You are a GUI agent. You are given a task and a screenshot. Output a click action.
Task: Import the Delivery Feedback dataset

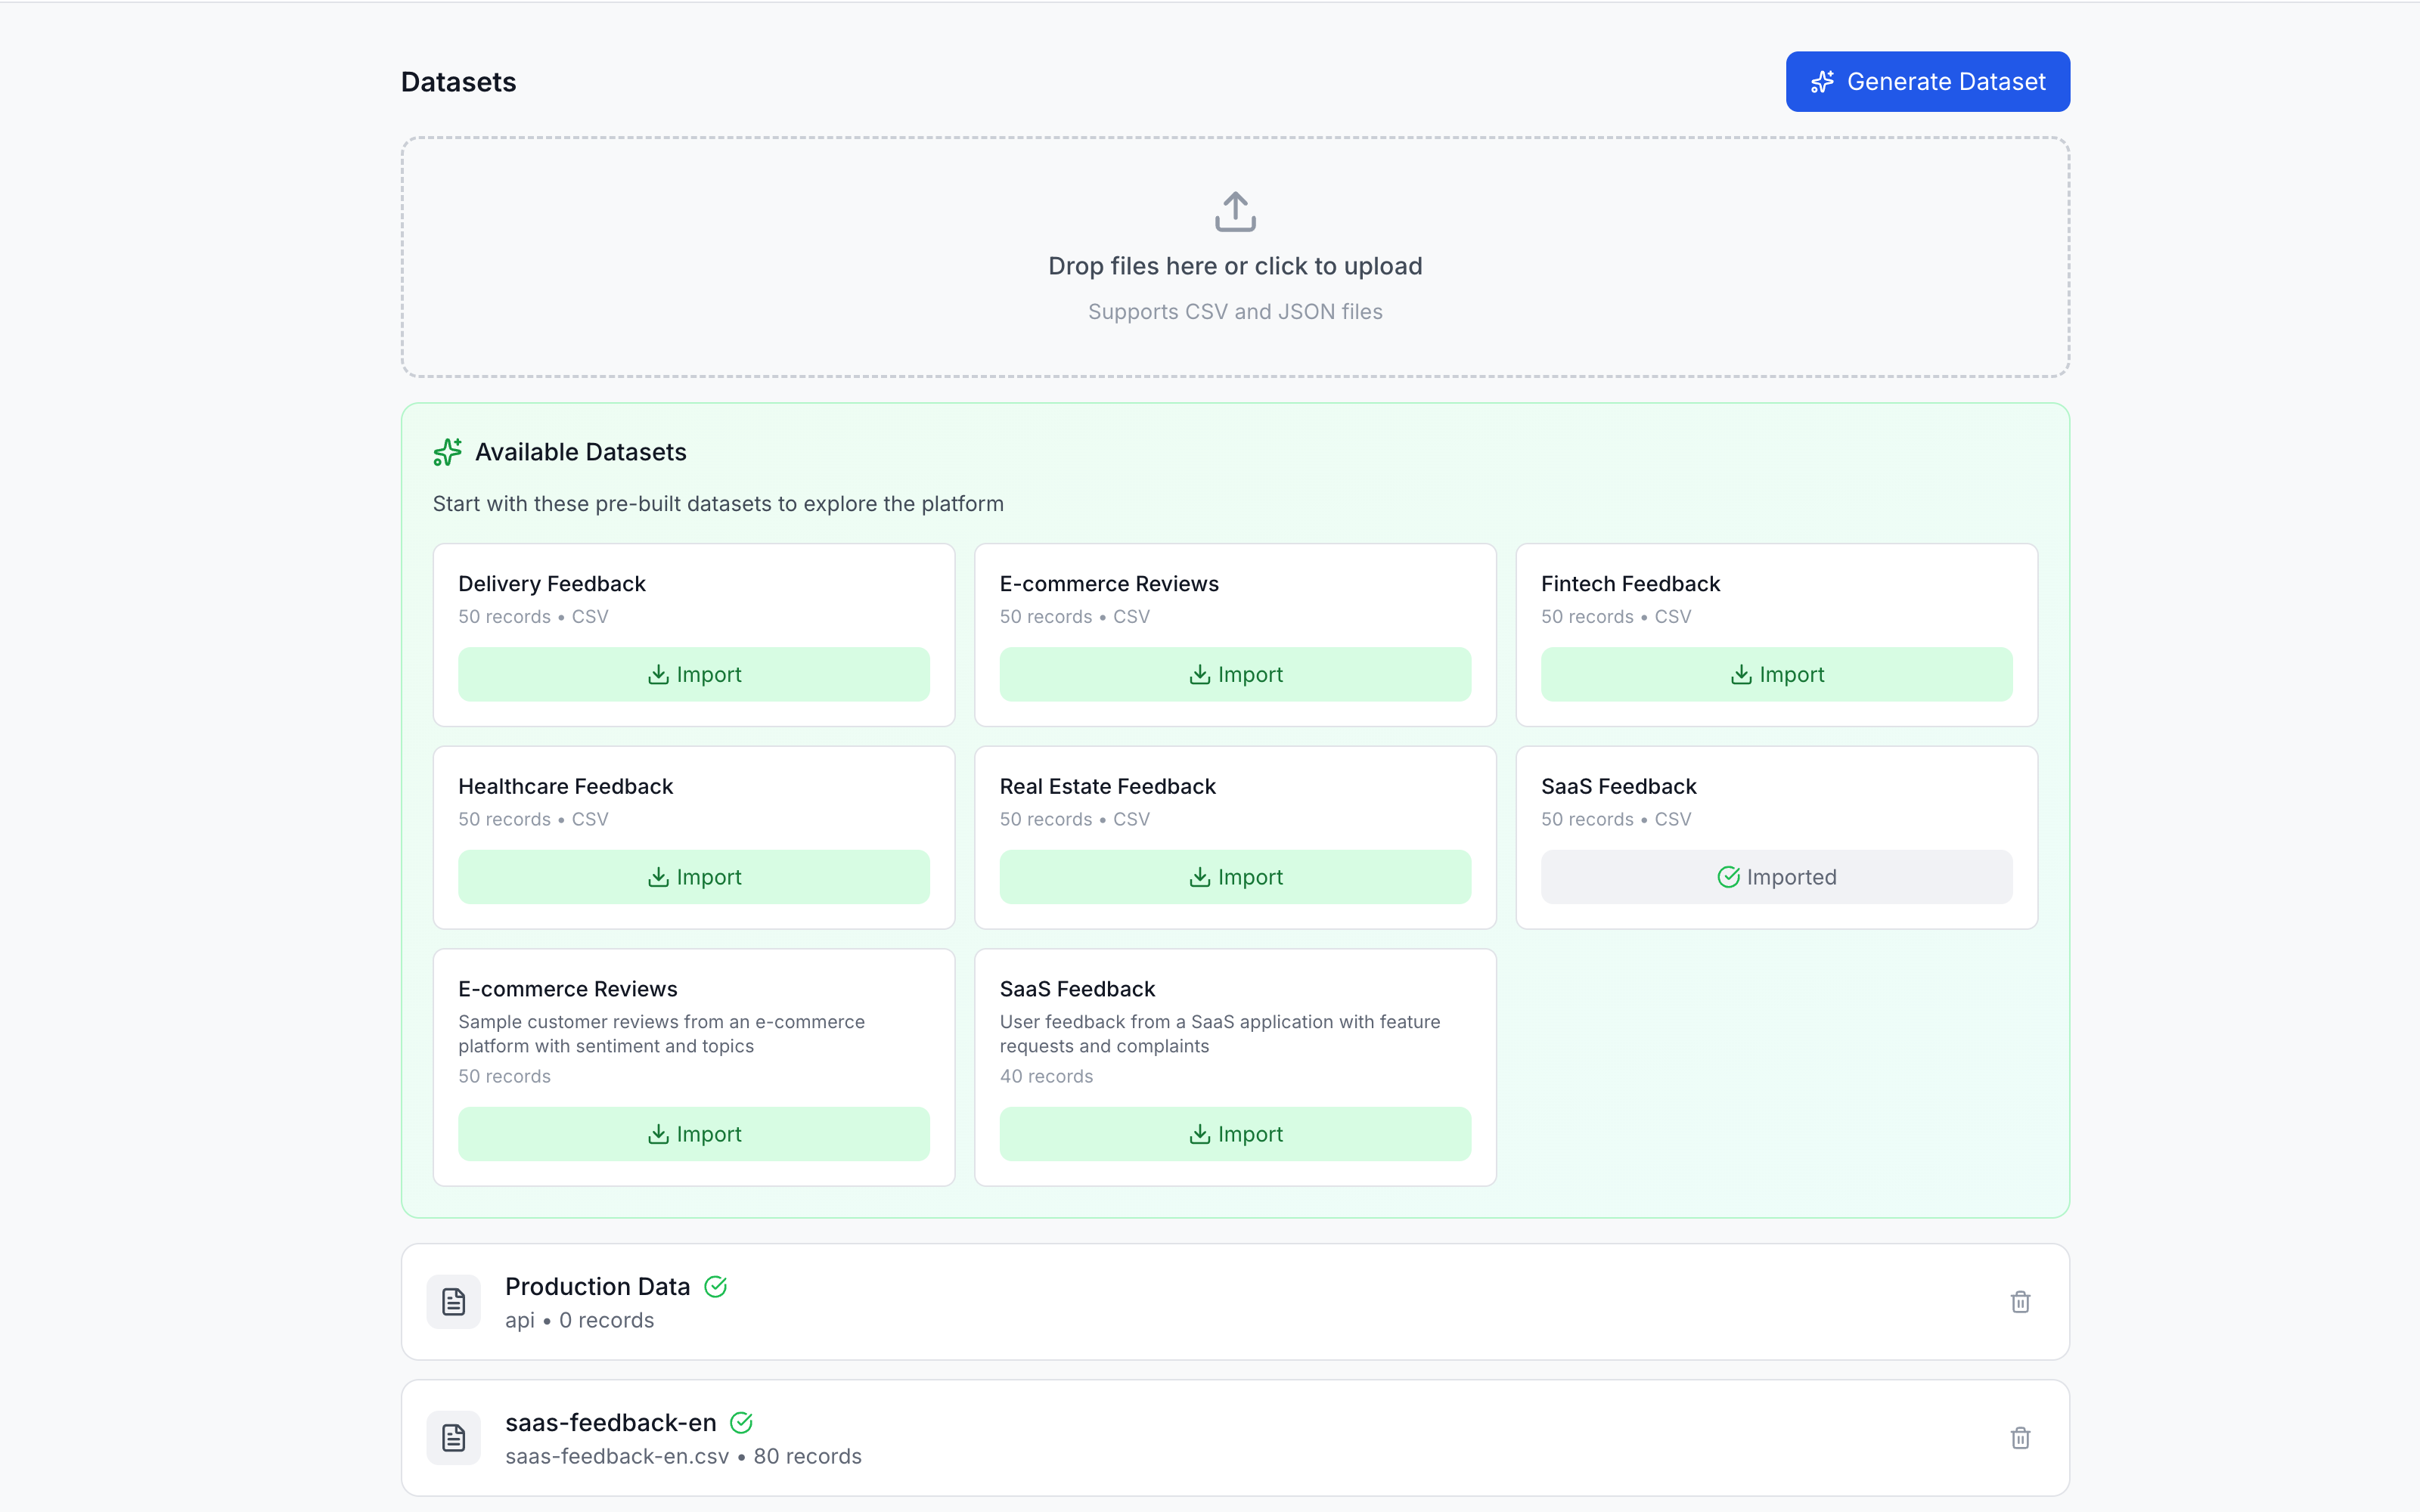pos(693,674)
